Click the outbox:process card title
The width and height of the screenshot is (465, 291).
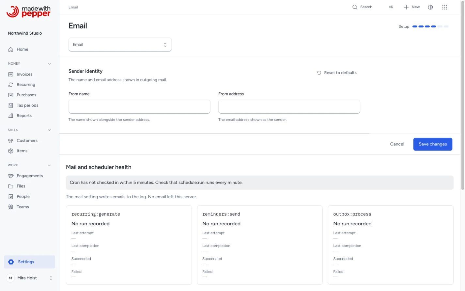[x=352, y=214]
